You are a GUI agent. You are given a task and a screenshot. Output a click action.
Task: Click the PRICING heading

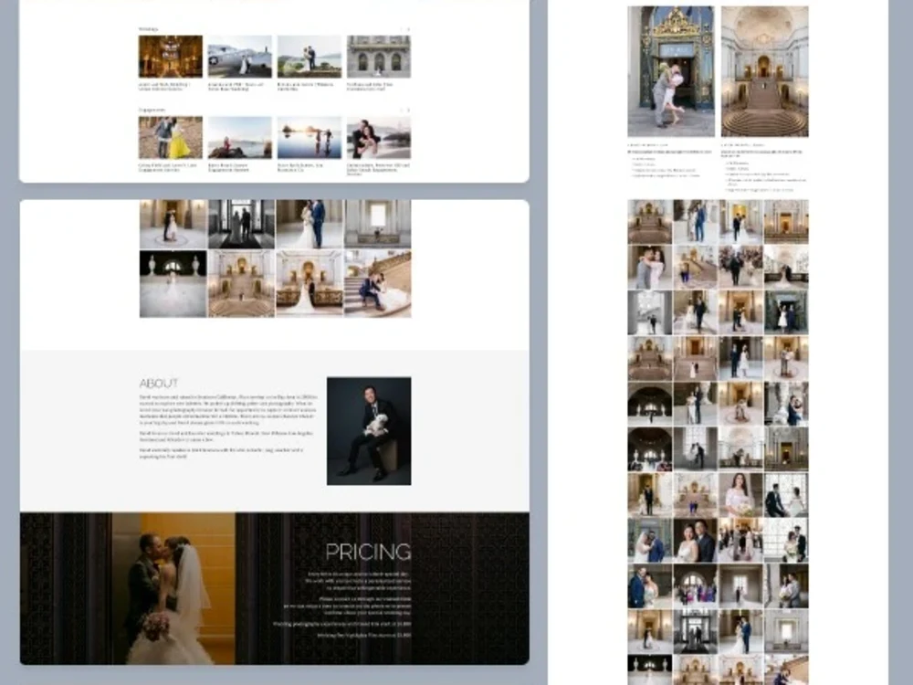[x=368, y=552]
